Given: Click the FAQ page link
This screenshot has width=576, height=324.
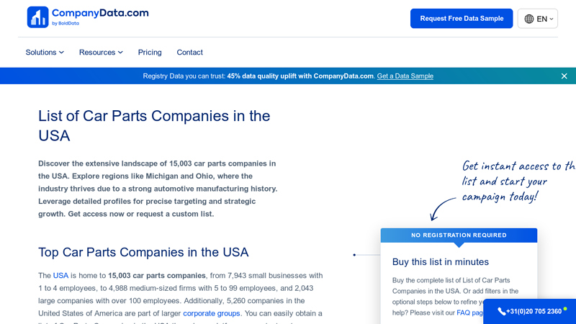Looking at the screenshot, I should (470, 312).
